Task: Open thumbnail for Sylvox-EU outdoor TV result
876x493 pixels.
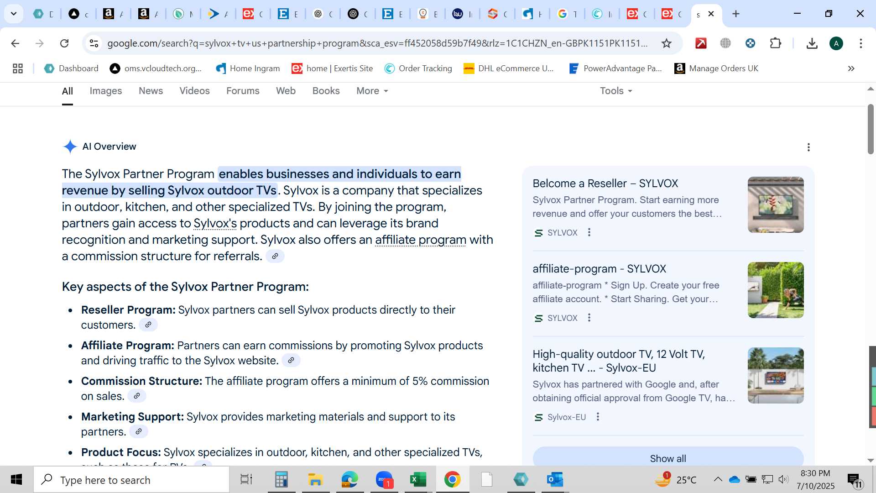Action: coord(776,375)
